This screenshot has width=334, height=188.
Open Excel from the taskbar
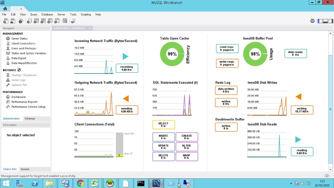point(95,183)
